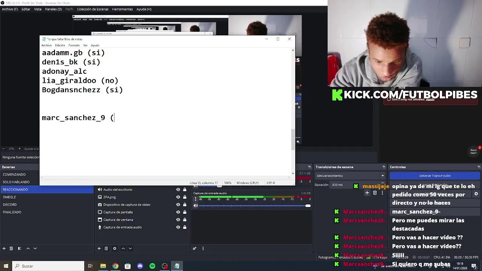Open scene filters icon in the Escenas toolbar
Screen dimensions: 482x271
pyautogui.click(x=20, y=248)
